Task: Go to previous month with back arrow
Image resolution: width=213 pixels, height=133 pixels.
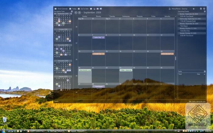Action: [76, 12]
